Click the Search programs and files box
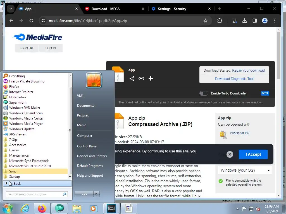The height and width of the screenshot is (214, 286). 37,194
